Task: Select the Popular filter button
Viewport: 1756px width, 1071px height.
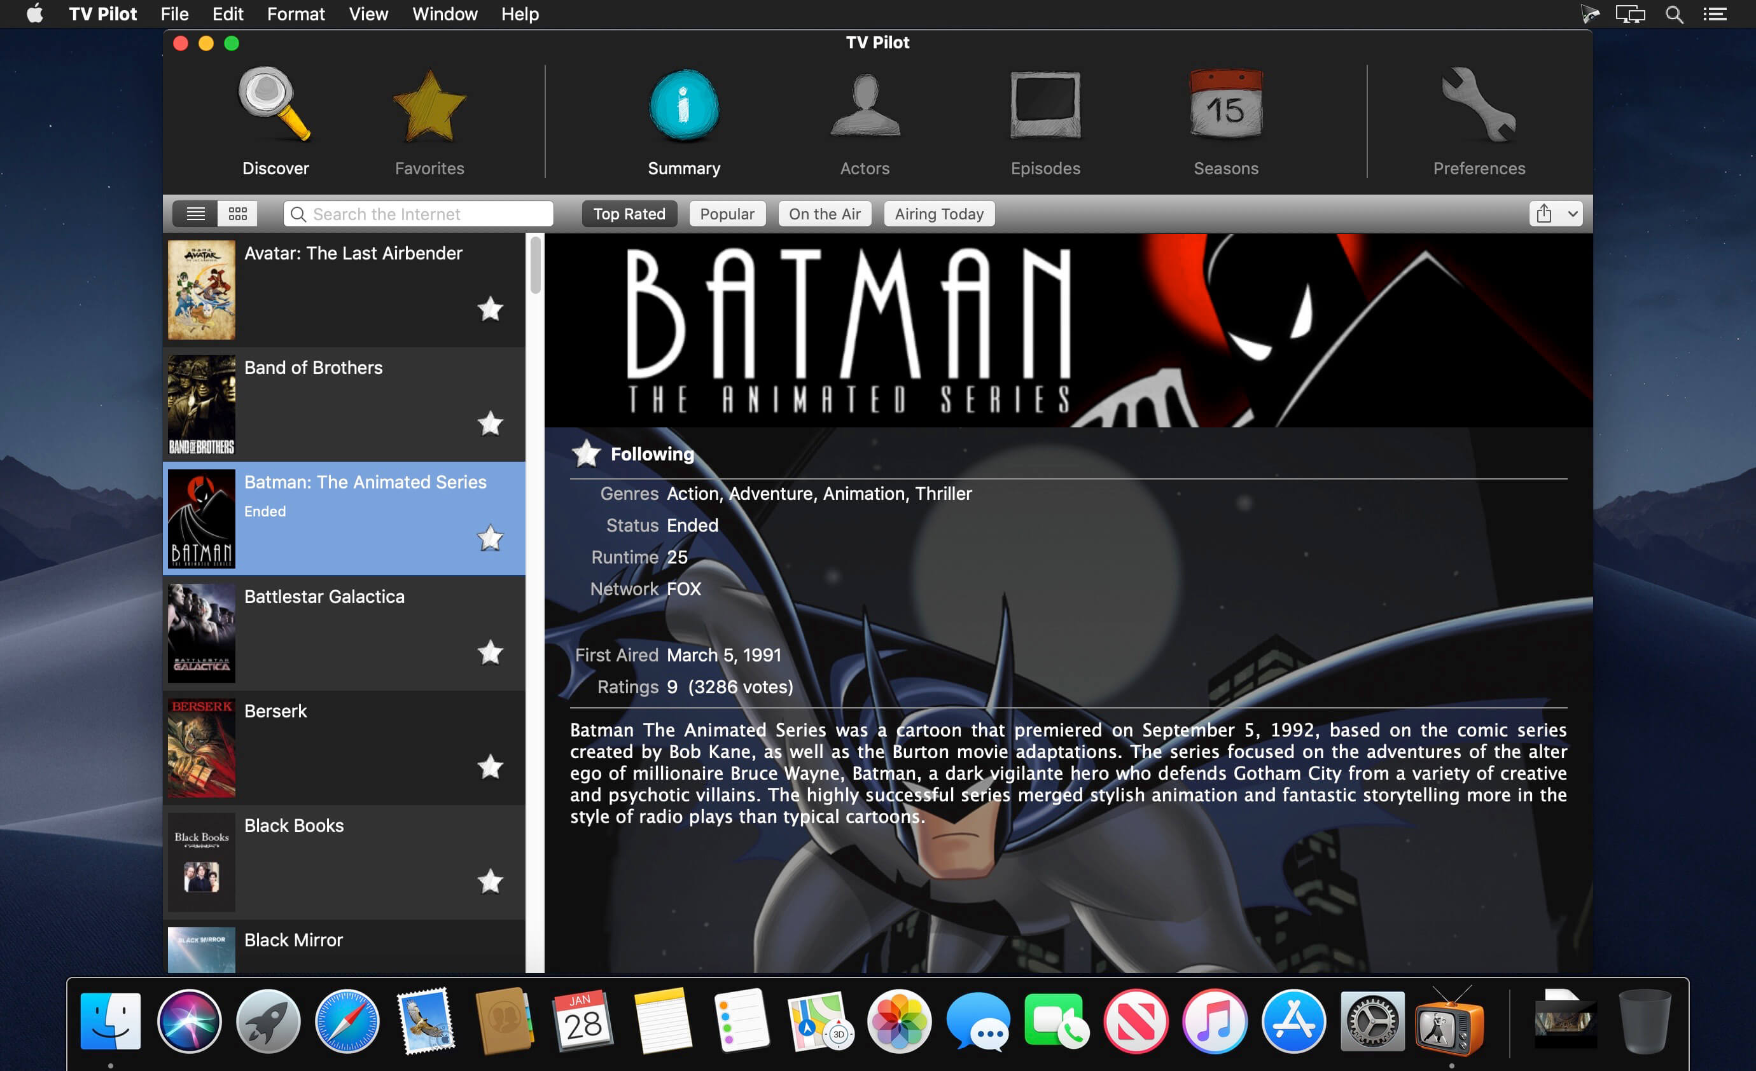Action: click(x=726, y=214)
